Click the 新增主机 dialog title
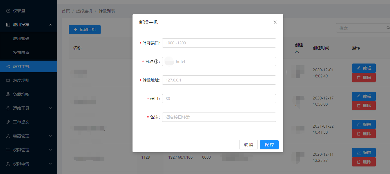This screenshot has width=390, height=174. 149,22
